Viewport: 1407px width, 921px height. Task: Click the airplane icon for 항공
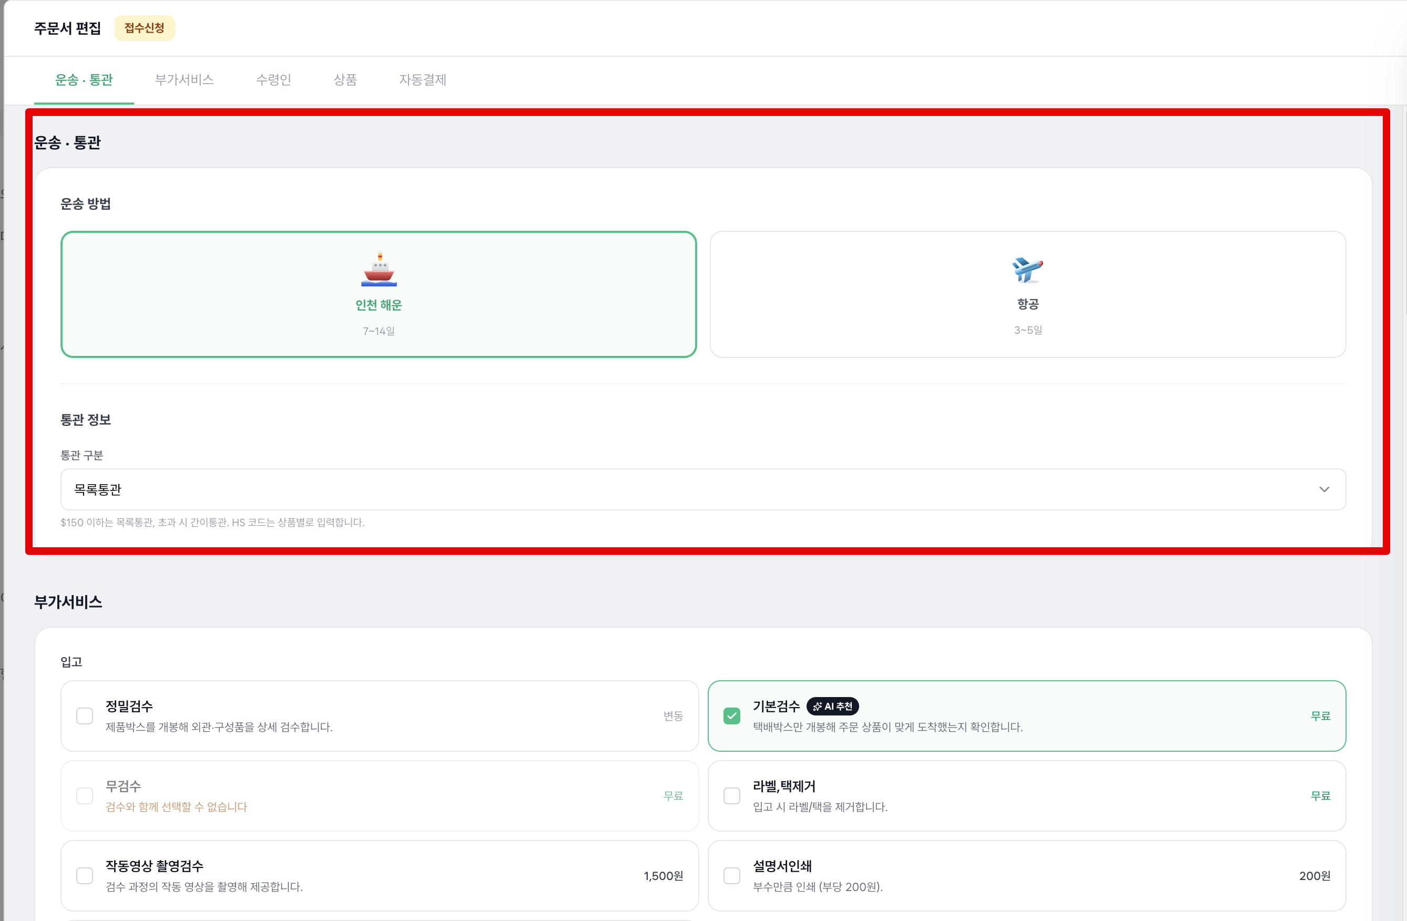pyautogui.click(x=1027, y=269)
